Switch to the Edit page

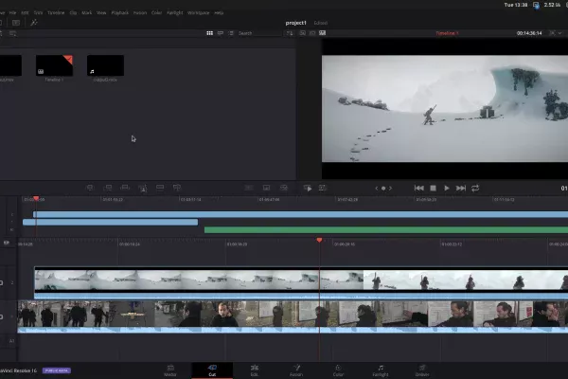(254, 369)
